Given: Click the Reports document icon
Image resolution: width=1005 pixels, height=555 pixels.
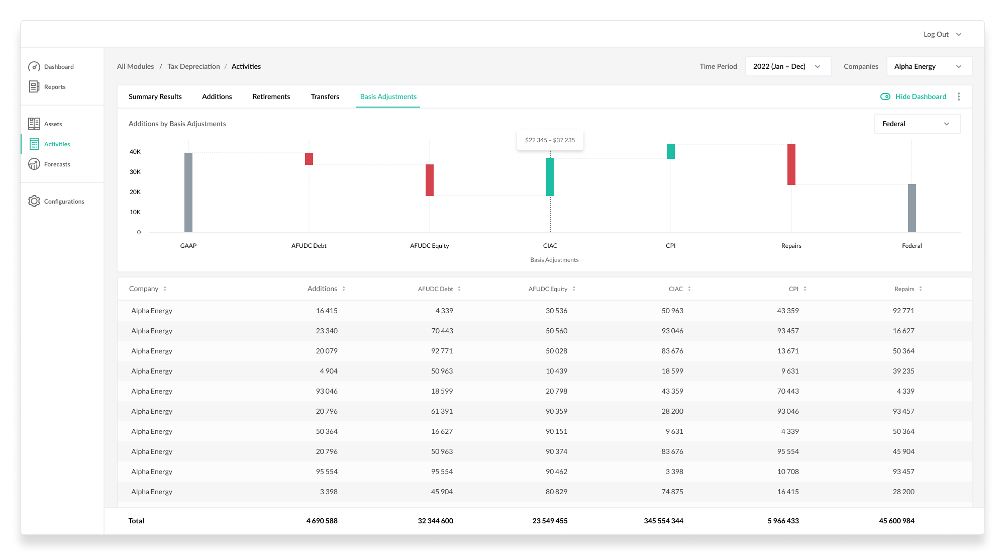Looking at the screenshot, I should 34,86.
